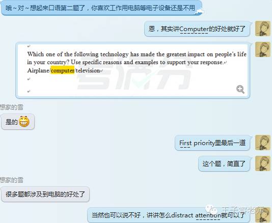272x223 pixels.
Task: Click the underlined word attention
Action: coord(208,215)
